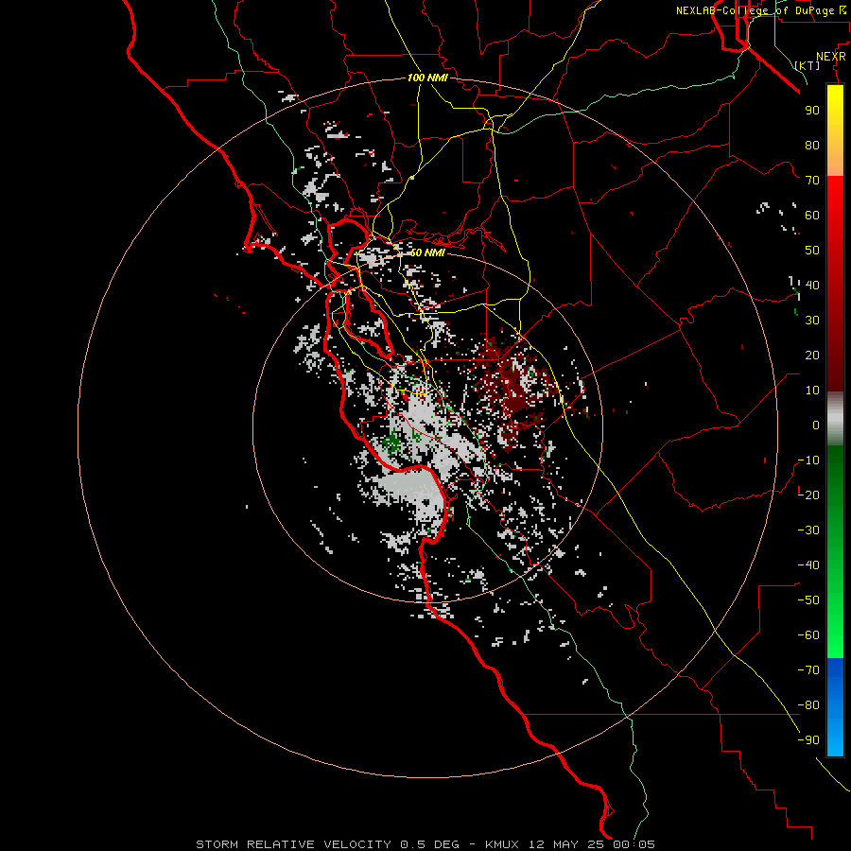
Task: Click the -80 value on the velocity scale
Action: pyautogui.click(x=808, y=705)
